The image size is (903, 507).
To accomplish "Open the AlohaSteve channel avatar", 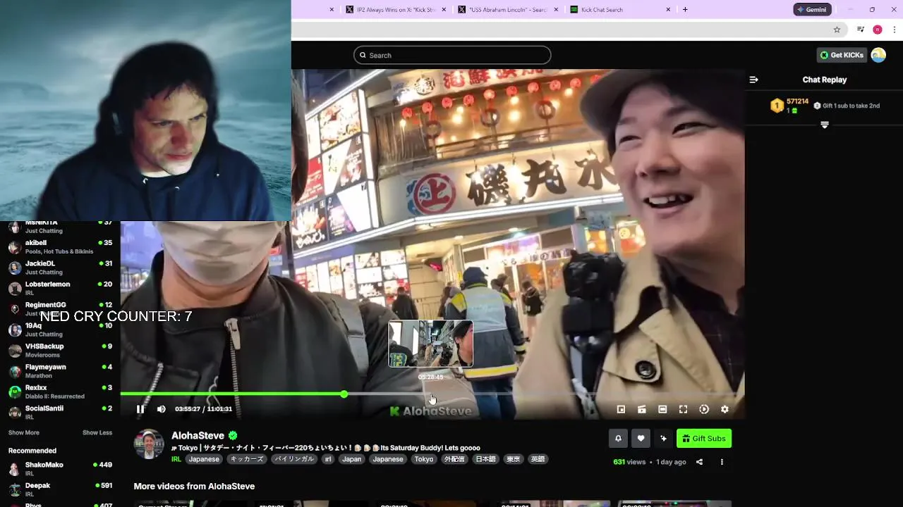I will [149, 444].
